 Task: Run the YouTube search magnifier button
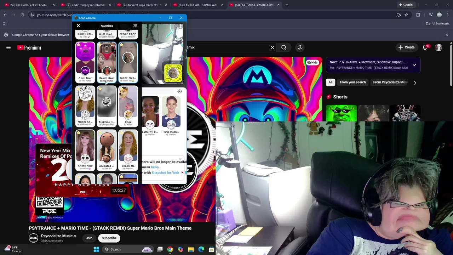284,47
